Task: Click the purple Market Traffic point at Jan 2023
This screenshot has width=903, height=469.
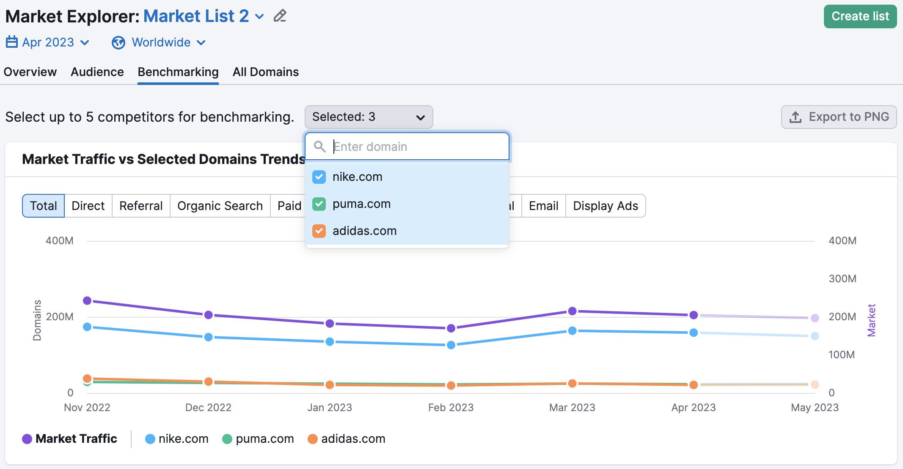Action: tap(330, 324)
